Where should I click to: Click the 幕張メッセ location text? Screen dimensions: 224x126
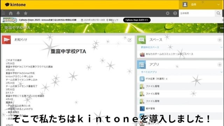tap(113, 20)
